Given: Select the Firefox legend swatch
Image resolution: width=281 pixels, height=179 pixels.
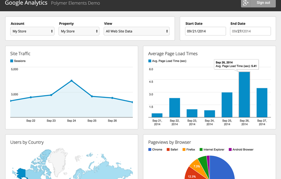Looking at the screenshot, I should coord(184,150).
